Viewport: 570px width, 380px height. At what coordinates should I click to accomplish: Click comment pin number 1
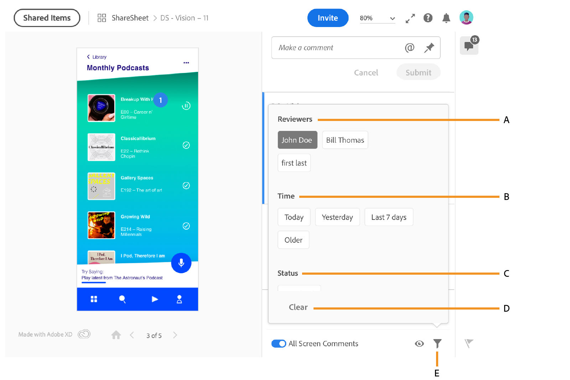160,100
